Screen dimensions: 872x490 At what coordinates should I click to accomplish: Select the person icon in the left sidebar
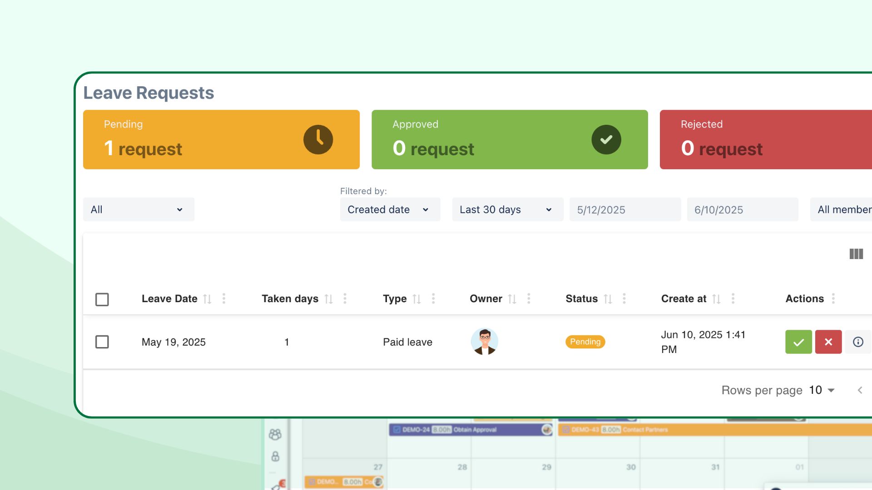coord(275,456)
